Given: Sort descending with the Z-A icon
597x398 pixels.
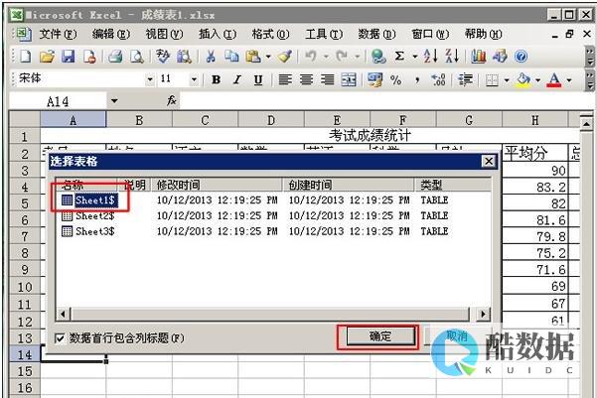Looking at the screenshot, I should click(452, 57).
